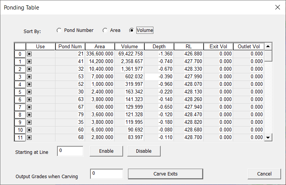Click the Enable button

[x=106, y=151]
